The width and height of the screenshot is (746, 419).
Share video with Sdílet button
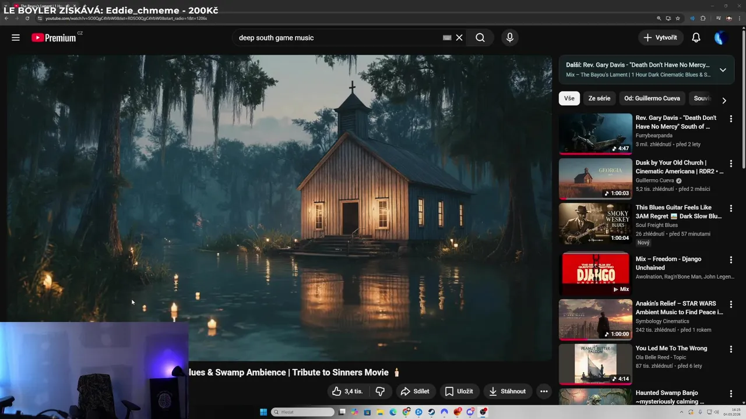pyautogui.click(x=415, y=392)
